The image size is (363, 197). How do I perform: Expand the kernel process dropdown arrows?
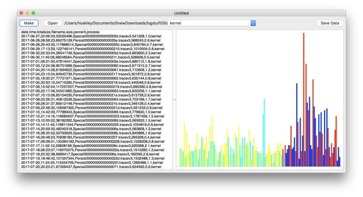pyautogui.click(x=253, y=23)
